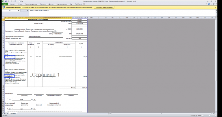Select column header DO
Image resolution: width=222 pixels, height=117 pixels.
(x=141, y=18)
